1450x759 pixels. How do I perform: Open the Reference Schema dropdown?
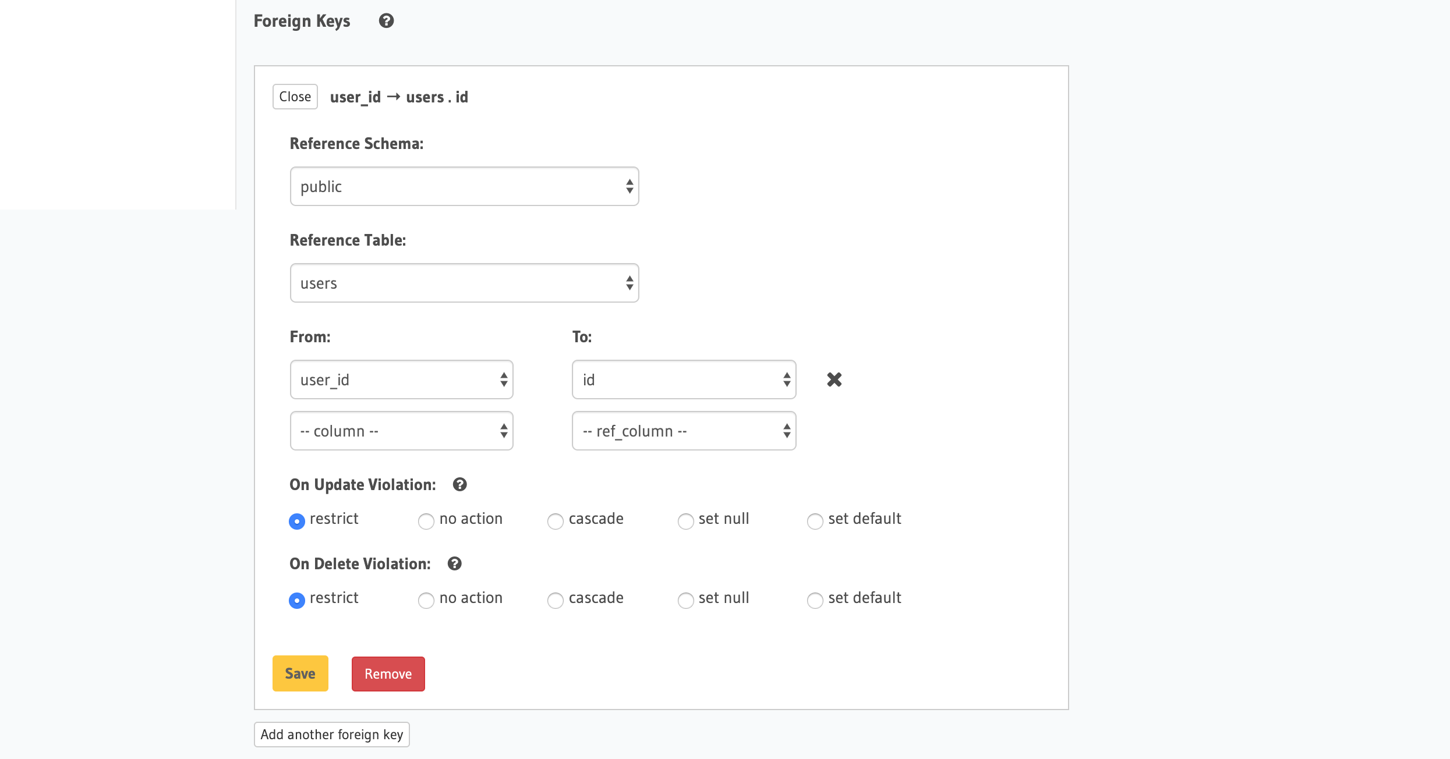pos(464,186)
